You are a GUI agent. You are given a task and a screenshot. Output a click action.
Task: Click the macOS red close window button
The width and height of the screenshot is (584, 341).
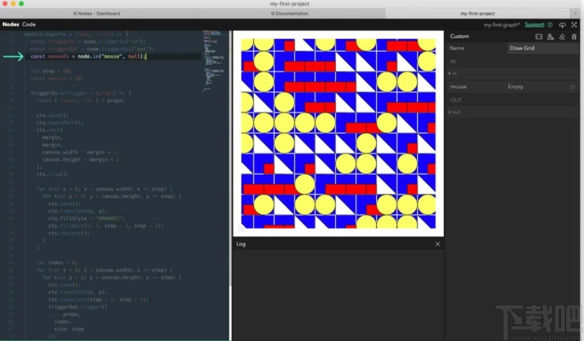click(x=5, y=4)
